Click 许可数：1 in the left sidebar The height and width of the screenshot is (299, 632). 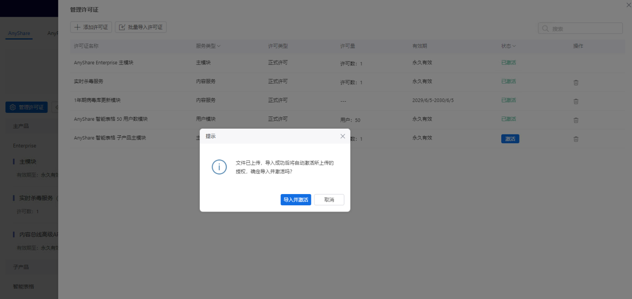27,212
